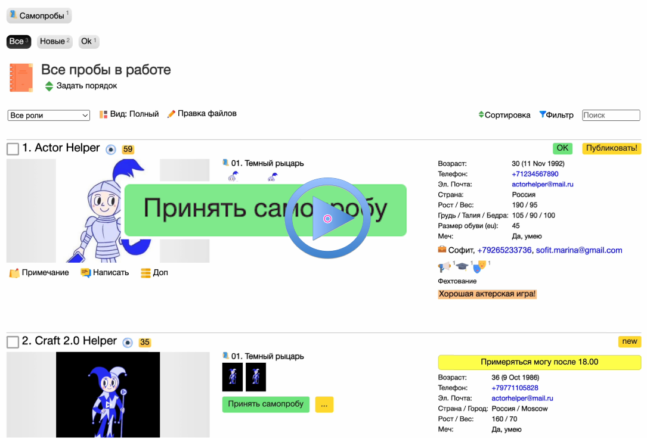Click the pencil Правка файлов icon
The width and height of the screenshot is (647, 445).
[x=171, y=114]
